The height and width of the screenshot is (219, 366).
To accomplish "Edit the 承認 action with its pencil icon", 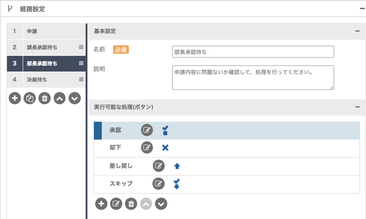I will tap(147, 130).
